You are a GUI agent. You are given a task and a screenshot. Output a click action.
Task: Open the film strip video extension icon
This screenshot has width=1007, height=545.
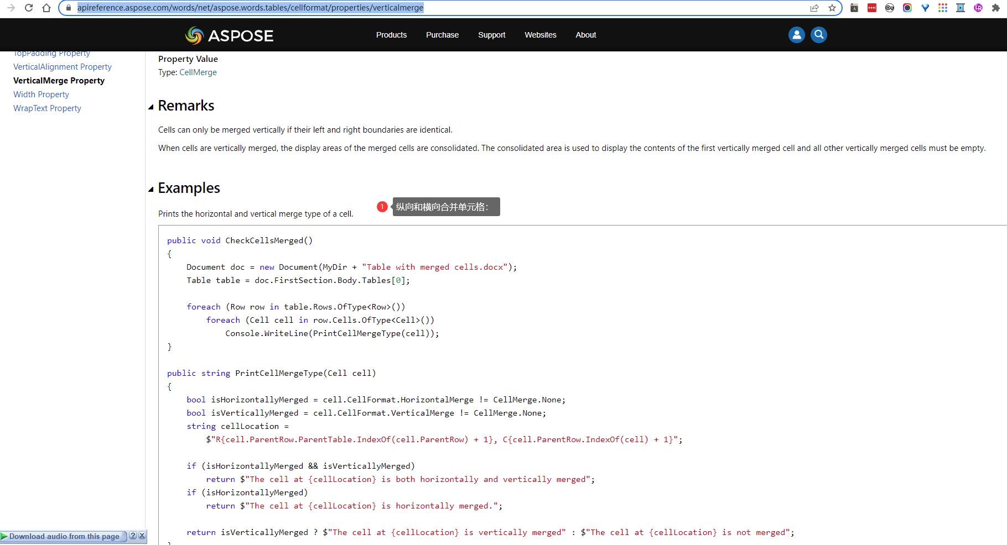[x=961, y=8]
